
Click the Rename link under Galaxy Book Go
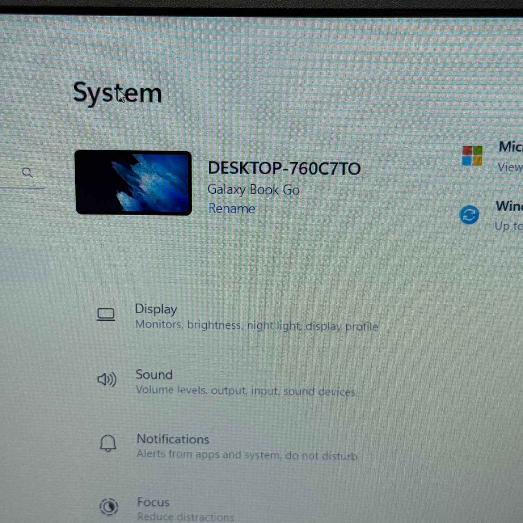(x=232, y=208)
